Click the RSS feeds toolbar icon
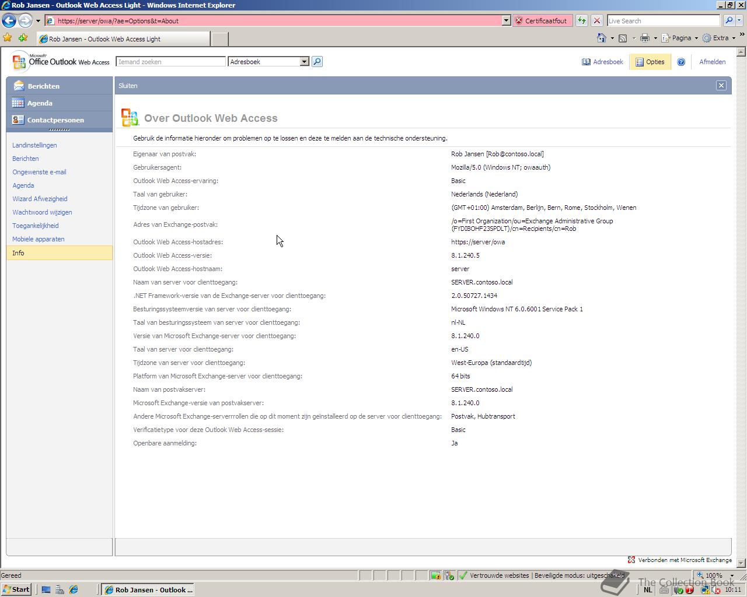747x597 pixels. click(x=623, y=38)
